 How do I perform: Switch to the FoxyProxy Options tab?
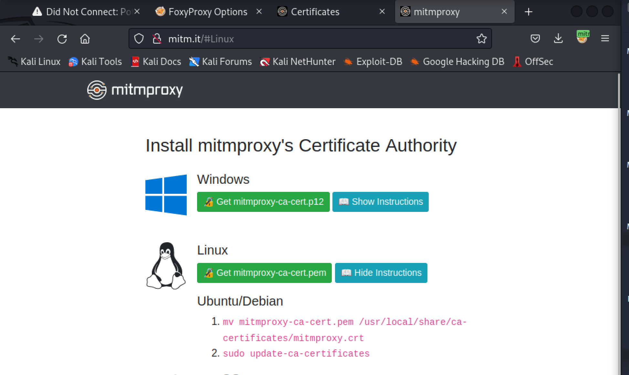click(207, 12)
